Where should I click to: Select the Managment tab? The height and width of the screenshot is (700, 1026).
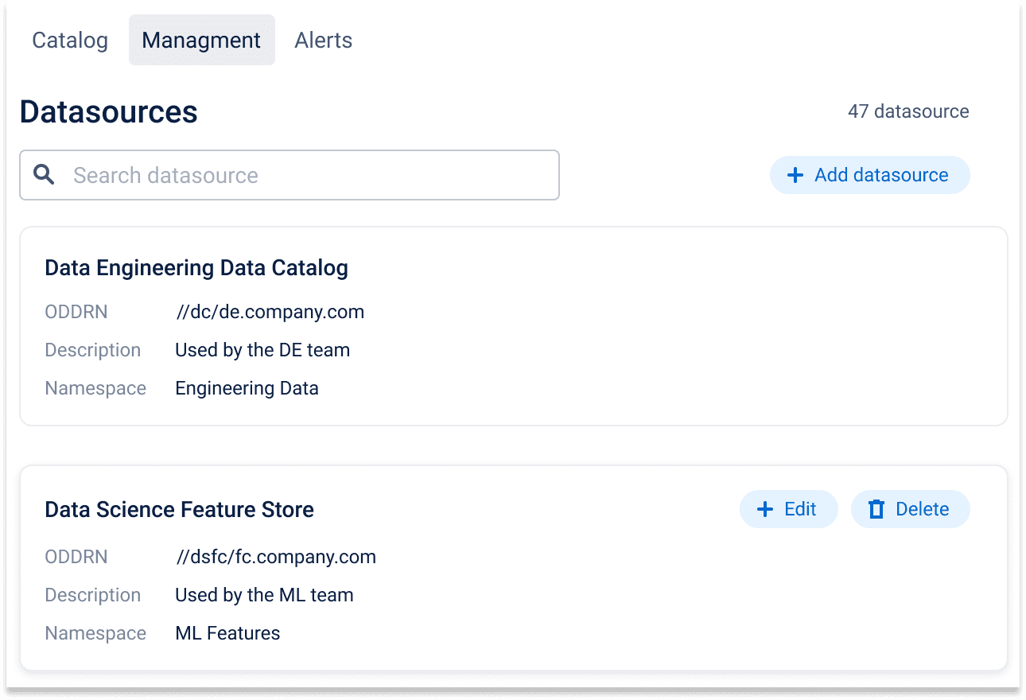click(201, 41)
